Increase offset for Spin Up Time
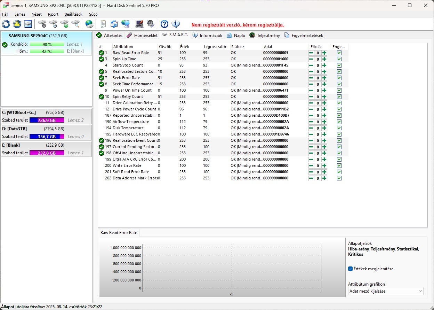 click(x=324, y=59)
